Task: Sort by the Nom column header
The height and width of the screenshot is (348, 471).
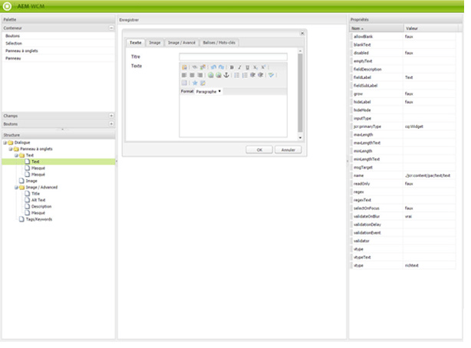Action: 377,28
